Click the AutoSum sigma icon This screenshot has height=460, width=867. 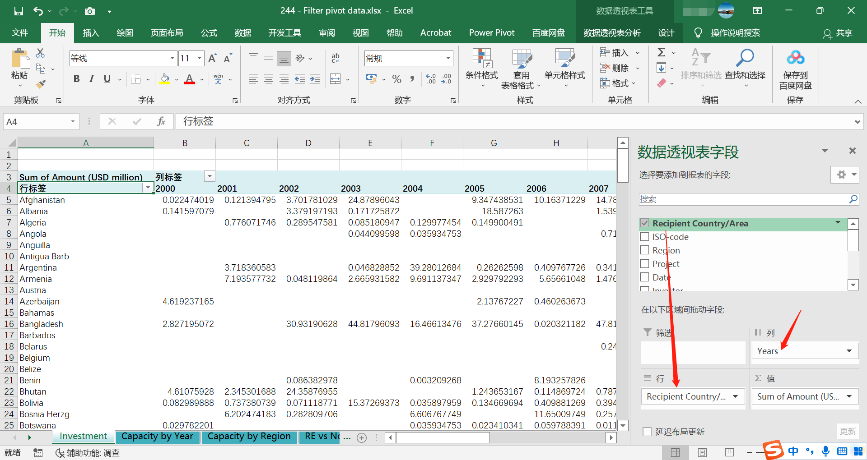click(662, 52)
